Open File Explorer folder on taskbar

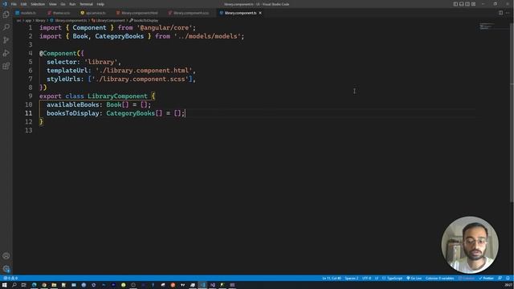click(x=54, y=285)
